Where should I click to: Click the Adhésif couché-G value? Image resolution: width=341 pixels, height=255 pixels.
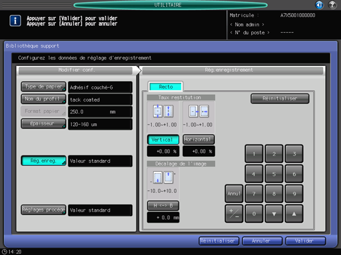tap(100, 87)
